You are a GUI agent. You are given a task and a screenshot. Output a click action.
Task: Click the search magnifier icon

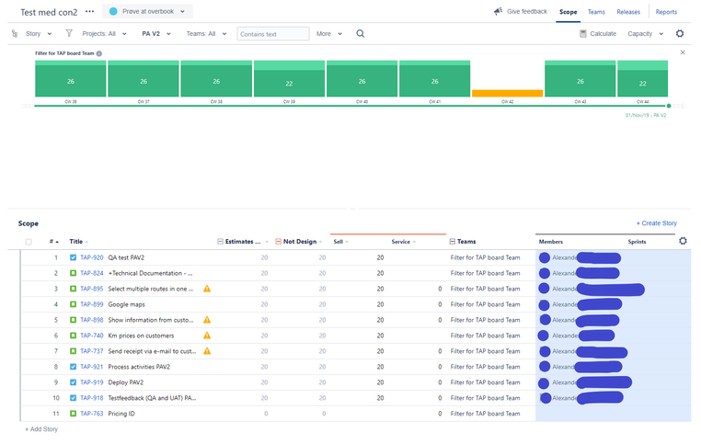[x=361, y=34]
